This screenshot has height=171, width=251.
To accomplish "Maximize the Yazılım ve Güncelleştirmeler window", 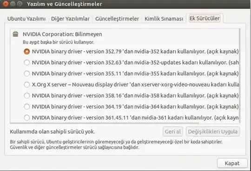I will (20, 4).
